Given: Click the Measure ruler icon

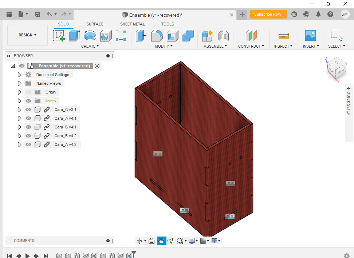Looking at the screenshot, I should 284,36.
